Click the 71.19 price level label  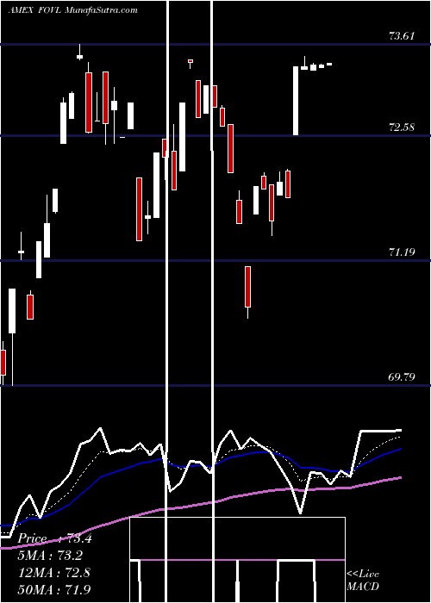[402, 252]
